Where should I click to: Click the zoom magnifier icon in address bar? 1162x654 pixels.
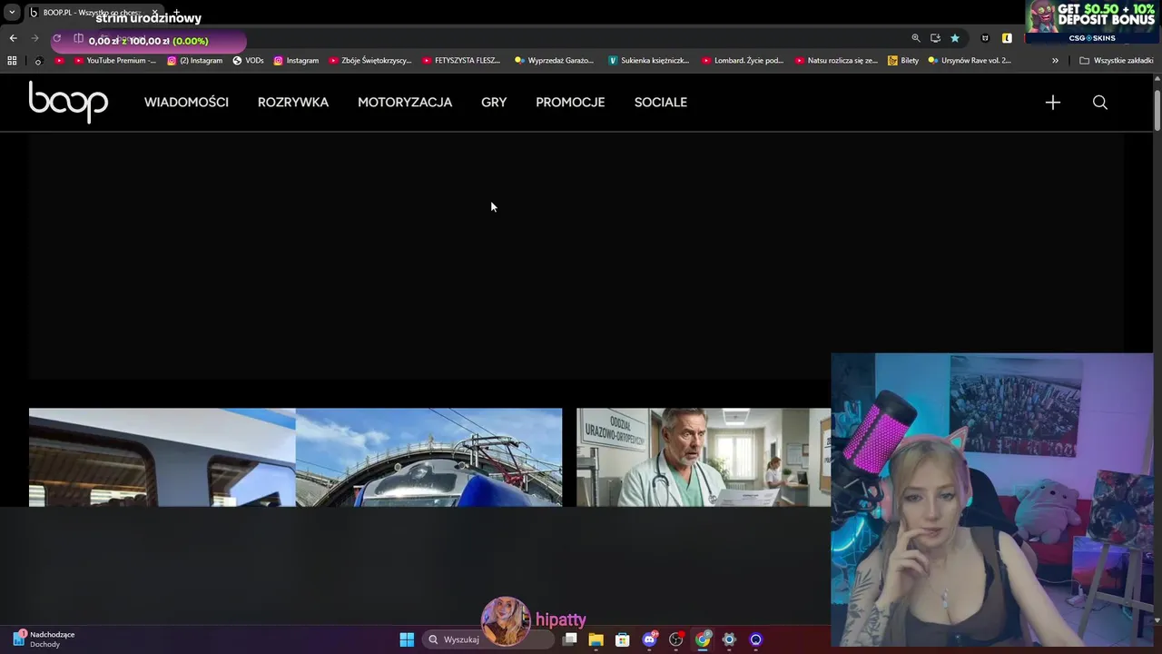916,38
